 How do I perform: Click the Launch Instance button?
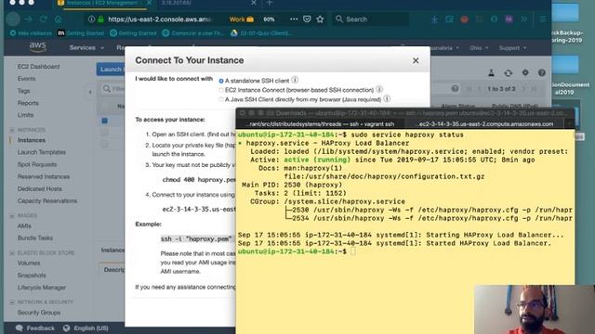pos(111,70)
